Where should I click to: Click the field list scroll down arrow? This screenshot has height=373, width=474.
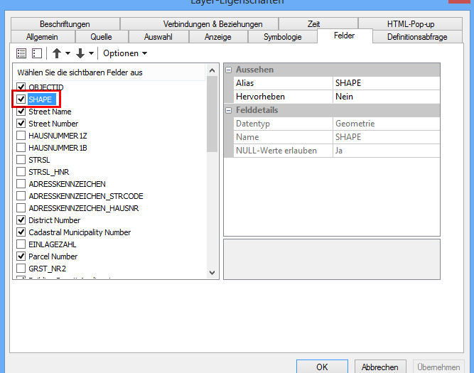[212, 272]
